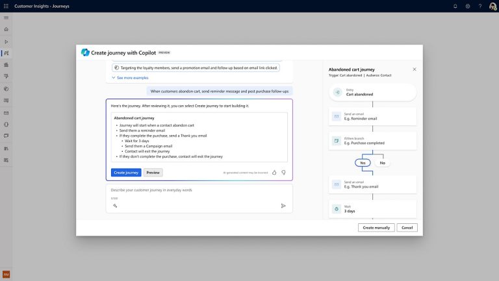Click 'Wait for 3 days' bullet text
499x281 pixels.
[x=137, y=141]
